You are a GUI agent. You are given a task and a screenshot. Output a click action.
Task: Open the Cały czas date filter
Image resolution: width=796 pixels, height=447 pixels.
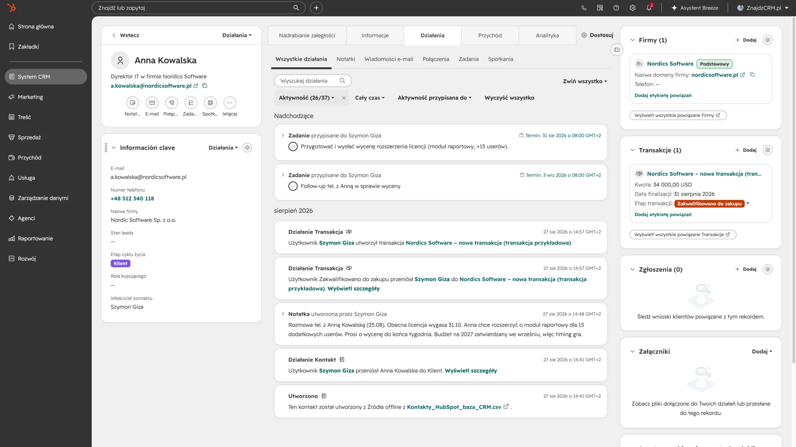pos(370,98)
